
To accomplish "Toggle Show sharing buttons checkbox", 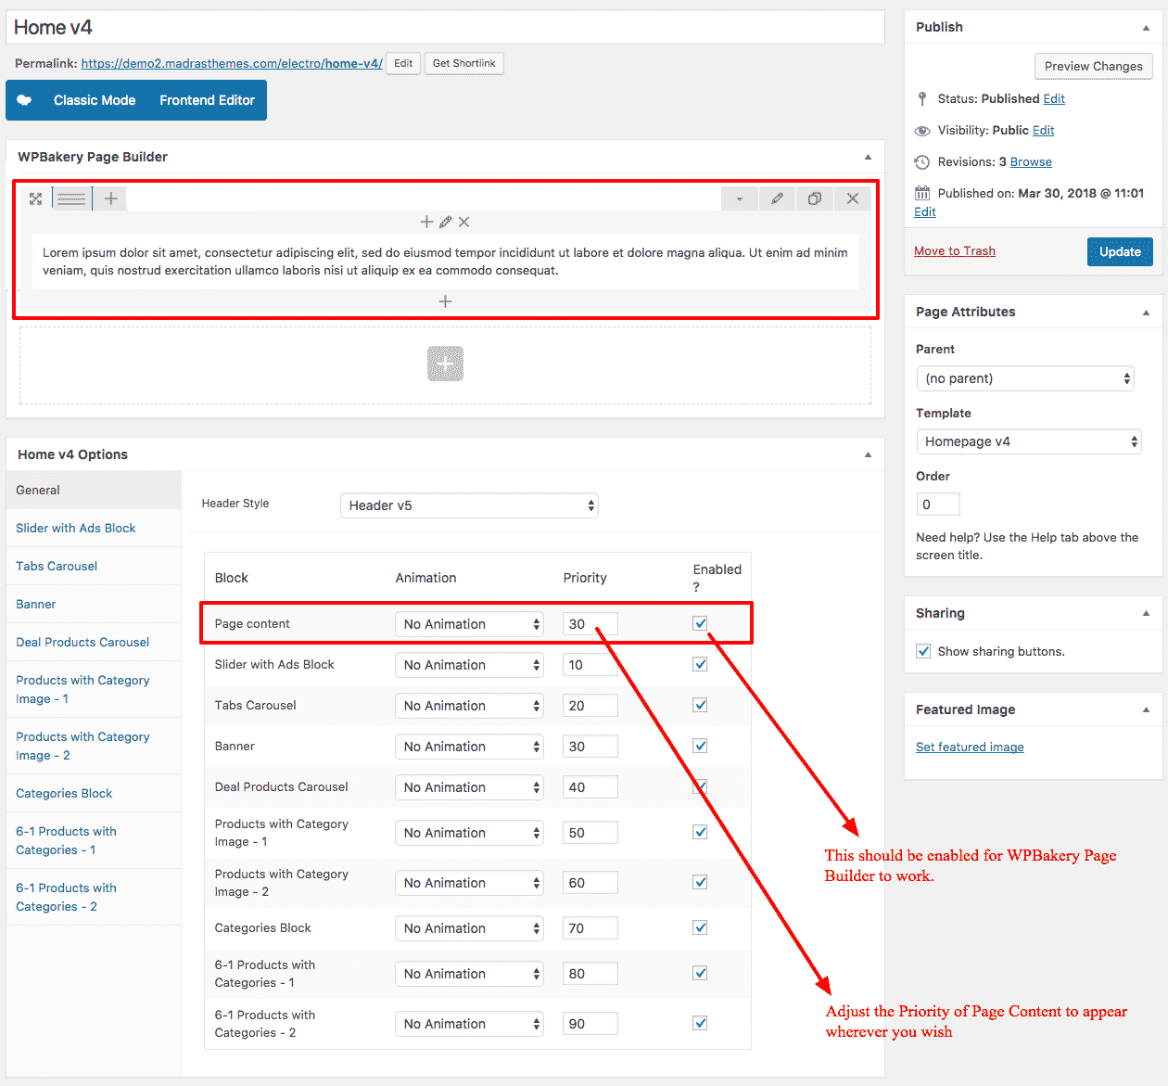I will pos(923,651).
